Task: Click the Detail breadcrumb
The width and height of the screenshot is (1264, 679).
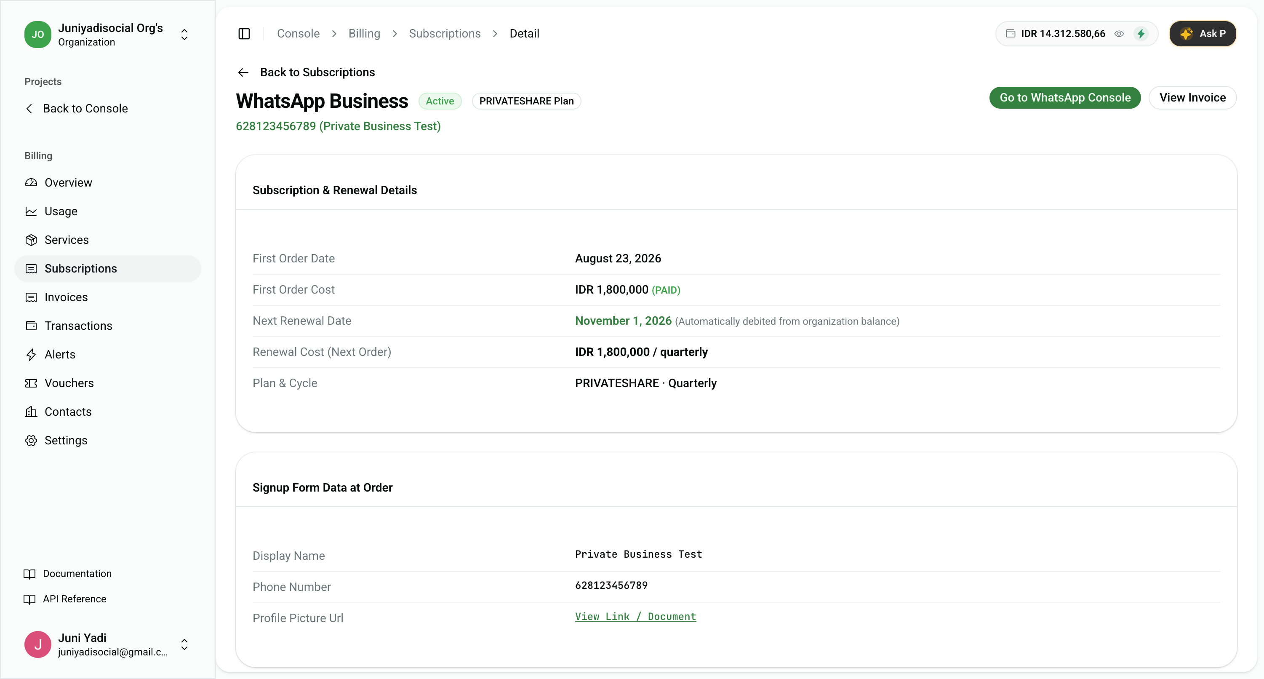Action: 524,33
